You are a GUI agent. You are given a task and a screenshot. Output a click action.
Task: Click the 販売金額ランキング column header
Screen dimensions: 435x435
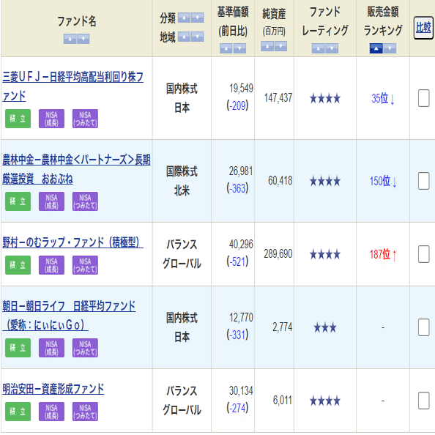[x=383, y=21]
